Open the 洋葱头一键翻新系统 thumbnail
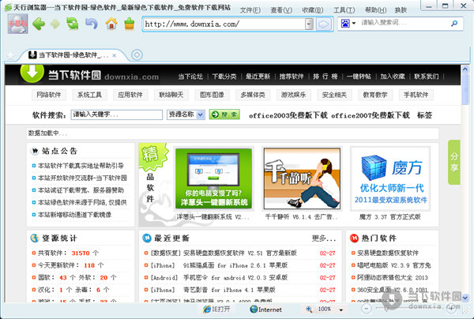Screen dimensions: 474x319 (x=213, y=178)
